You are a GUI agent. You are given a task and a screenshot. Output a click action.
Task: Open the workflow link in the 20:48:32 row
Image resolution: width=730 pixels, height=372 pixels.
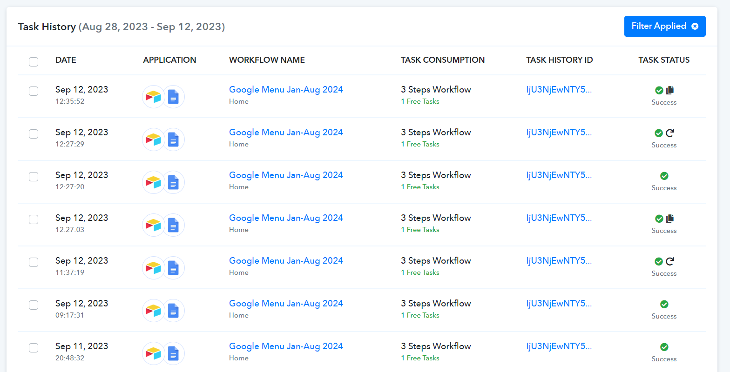point(286,346)
